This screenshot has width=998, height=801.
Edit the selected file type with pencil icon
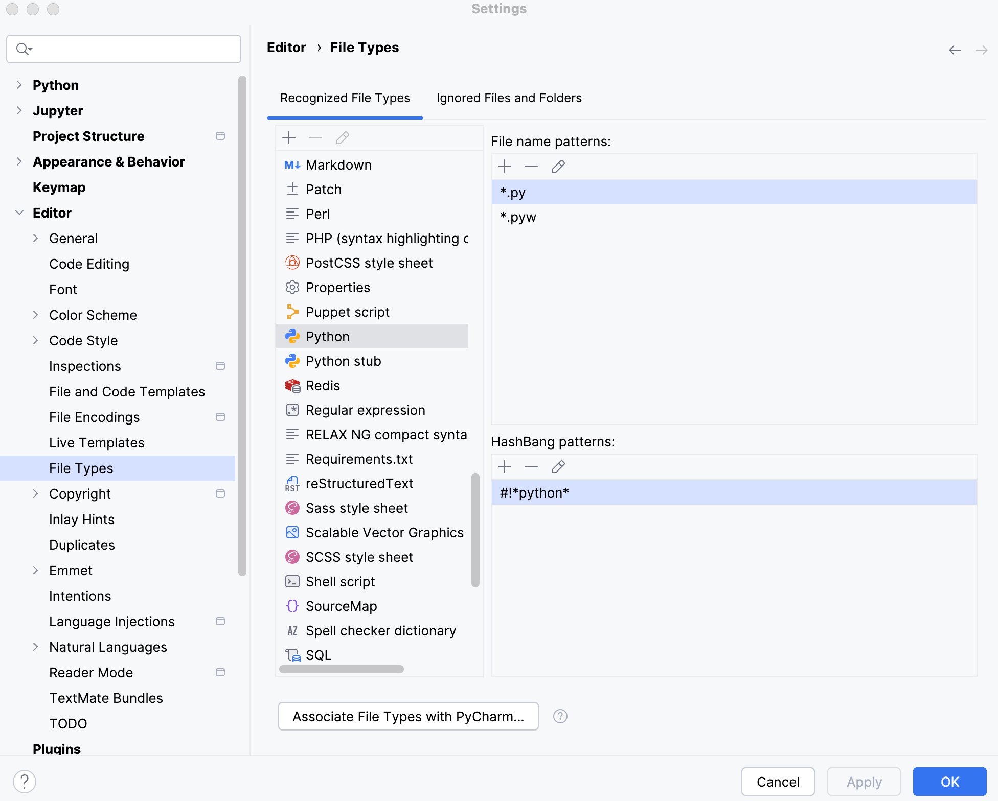pos(342,137)
